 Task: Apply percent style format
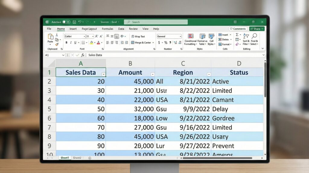pyautogui.click(x=166, y=42)
